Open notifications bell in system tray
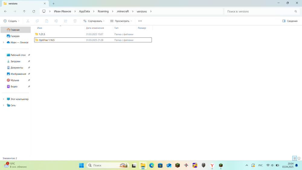The height and width of the screenshot is (170, 302). 297,165
